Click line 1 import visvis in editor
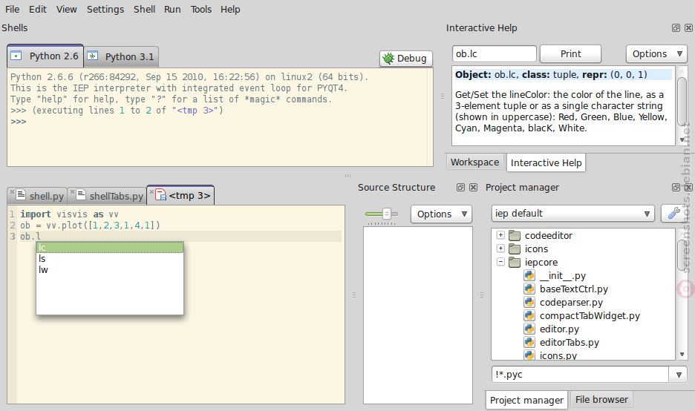This screenshot has height=411, width=695. click(x=69, y=214)
